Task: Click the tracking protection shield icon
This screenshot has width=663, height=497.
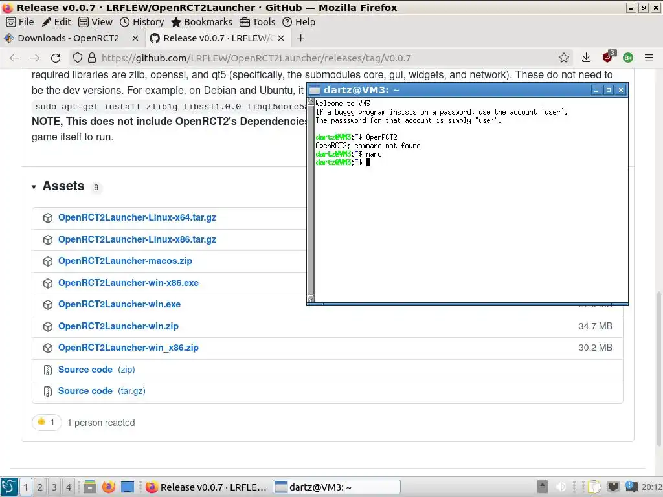Action: pyautogui.click(x=78, y=58)
